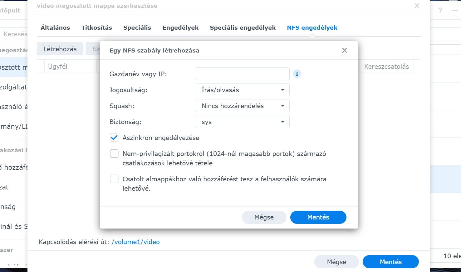Viewport: 461px width, 272px height.
Task: Click Mégse in the NFS rule dialog
Action: tap(264, 217)
